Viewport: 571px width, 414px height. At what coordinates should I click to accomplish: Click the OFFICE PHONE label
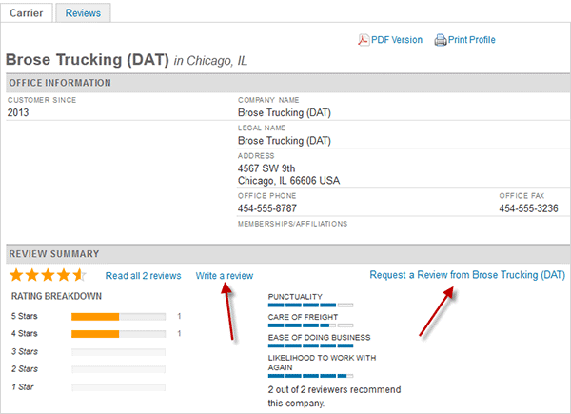(x=266, y=196)
